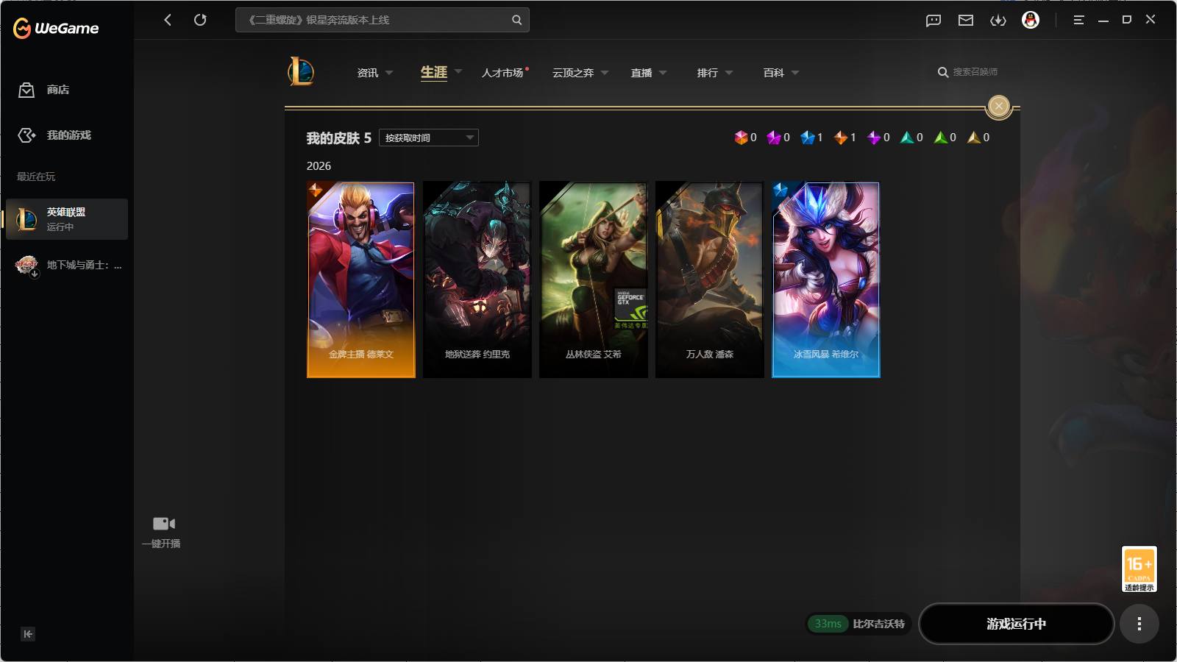The width and height of the screenshot is (1177, 662).
Task: Open the three-dot more options button
Action: point(1139,624)
